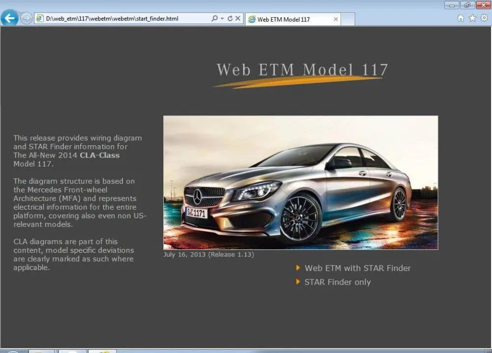Close the browser window
The width and height of the screenshot is (492, 353).
[483, 5]
